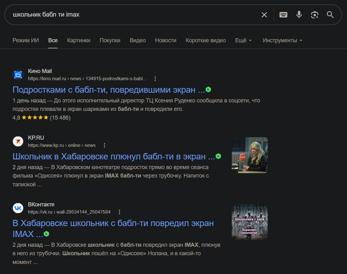Open search by image camera icon
Image resolution: width=347 pixels, height=274 pixels.
(x=314, y=15)
